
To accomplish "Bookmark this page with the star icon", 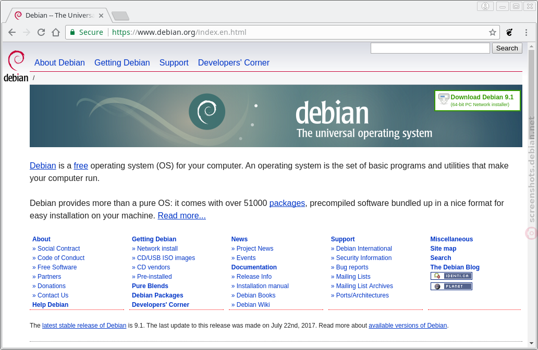I will point(492,32).
